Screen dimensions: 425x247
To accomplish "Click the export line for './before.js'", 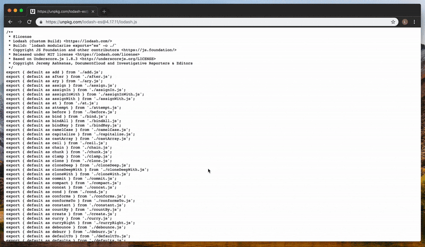I will [61, 112].
